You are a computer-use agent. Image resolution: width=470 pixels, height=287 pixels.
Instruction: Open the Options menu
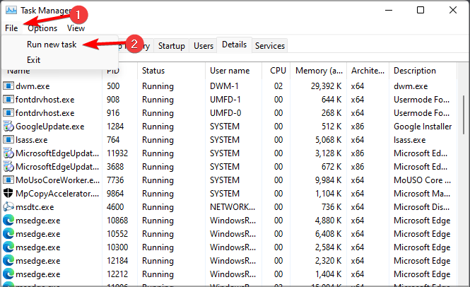42,28
